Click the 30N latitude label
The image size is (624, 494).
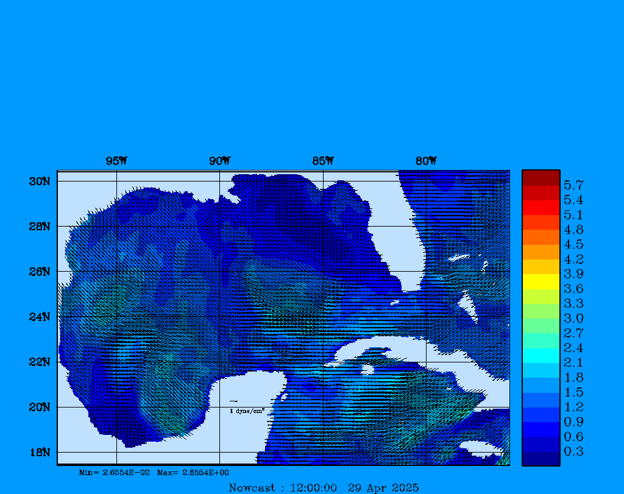pos(39,182)
